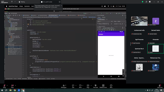Edit the Nexus 4 Edited API 27 device

click(x=122, y=24)
